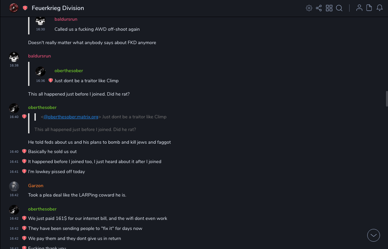Viewport: 388px width, 249px height.
Task: Click the baldursrun username above the 16:38 message
Action: pyautogui.click(x=39, y=56)
